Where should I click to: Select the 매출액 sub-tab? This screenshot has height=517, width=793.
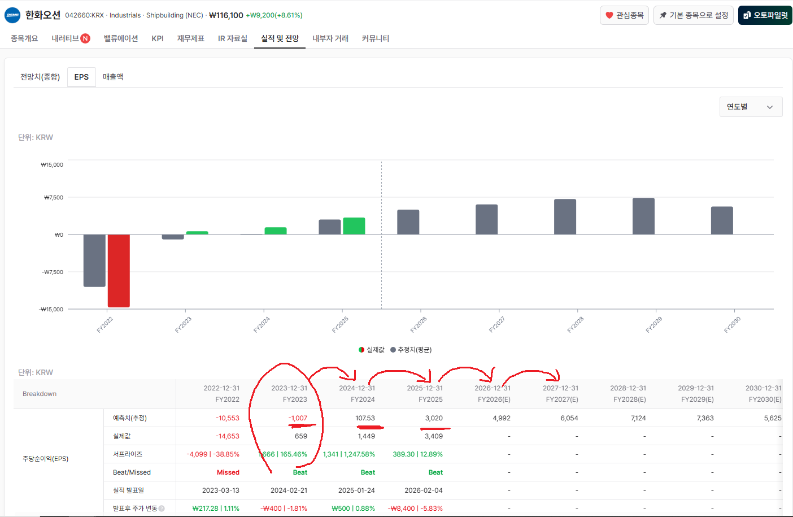pos(113,77)
